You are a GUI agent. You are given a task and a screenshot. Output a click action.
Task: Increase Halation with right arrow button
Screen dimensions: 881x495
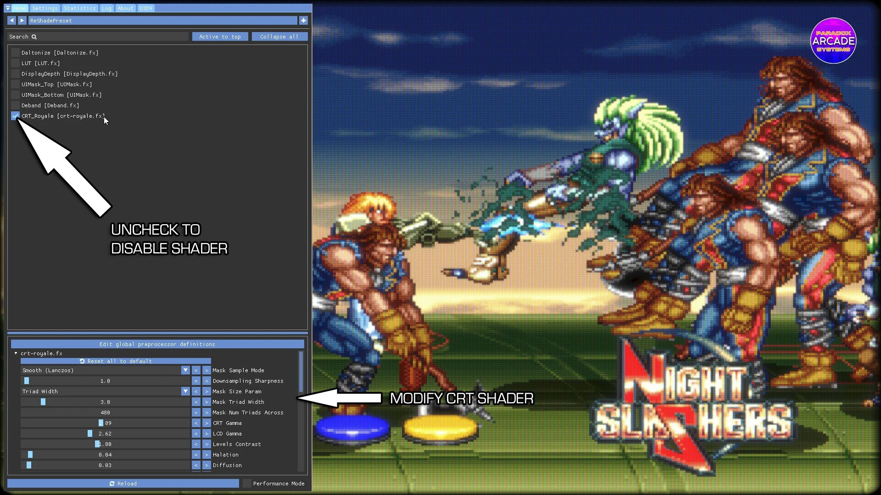[x=206, y=455]
